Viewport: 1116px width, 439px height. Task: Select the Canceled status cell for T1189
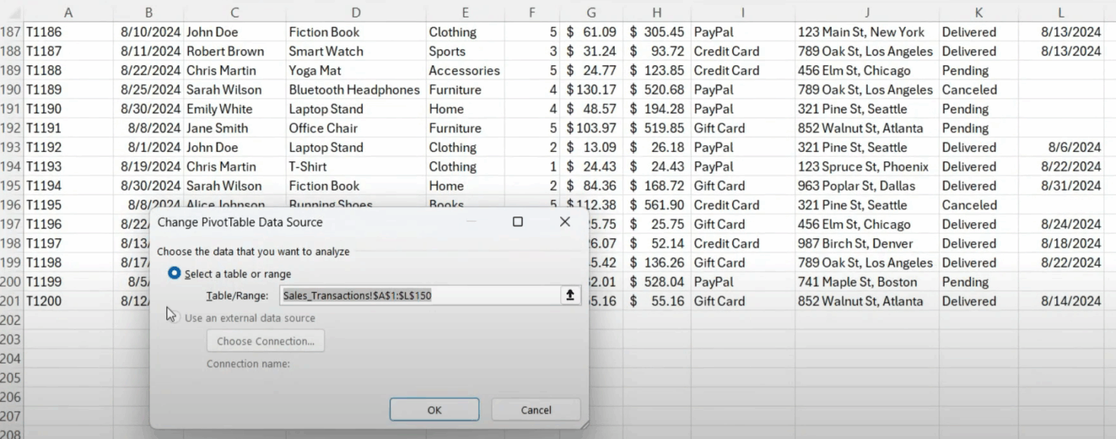970,89
